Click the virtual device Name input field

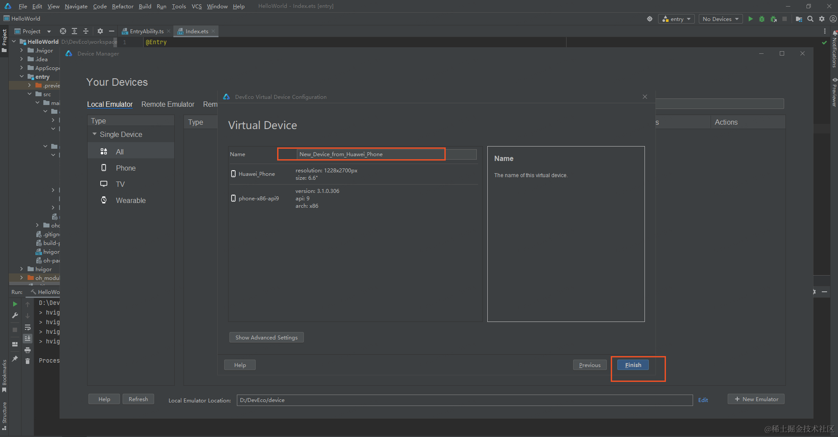tap(387, 154)
